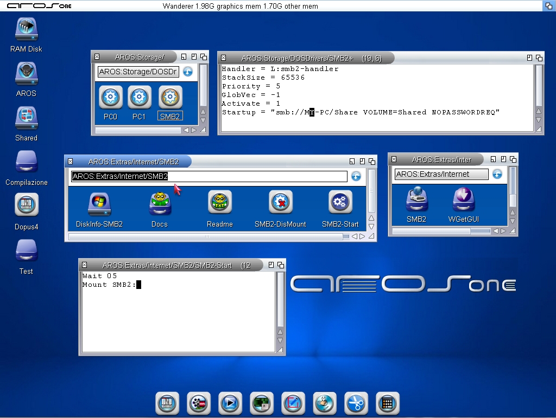This screenshot has width=556, height=418.
Task: Click scroll up arrow in SMB2-Start editor window
Action: pyautogui.click(x=280, y=332)
